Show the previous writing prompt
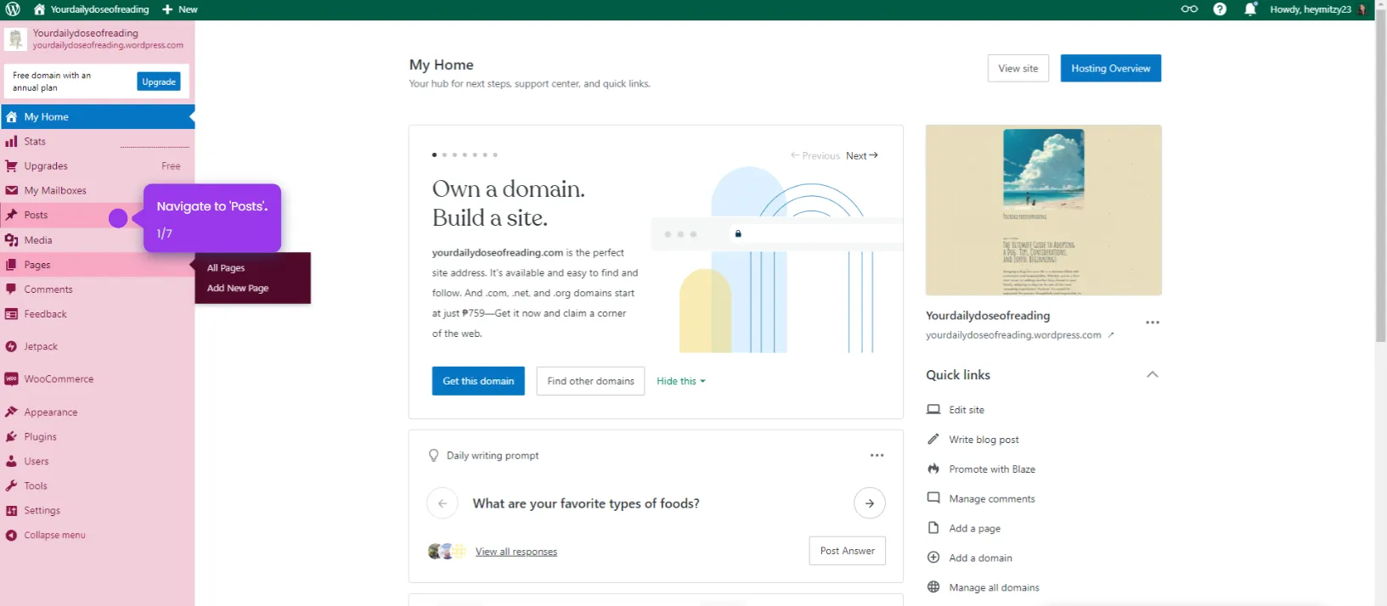The image size is (1387, 606). point(442,503)
